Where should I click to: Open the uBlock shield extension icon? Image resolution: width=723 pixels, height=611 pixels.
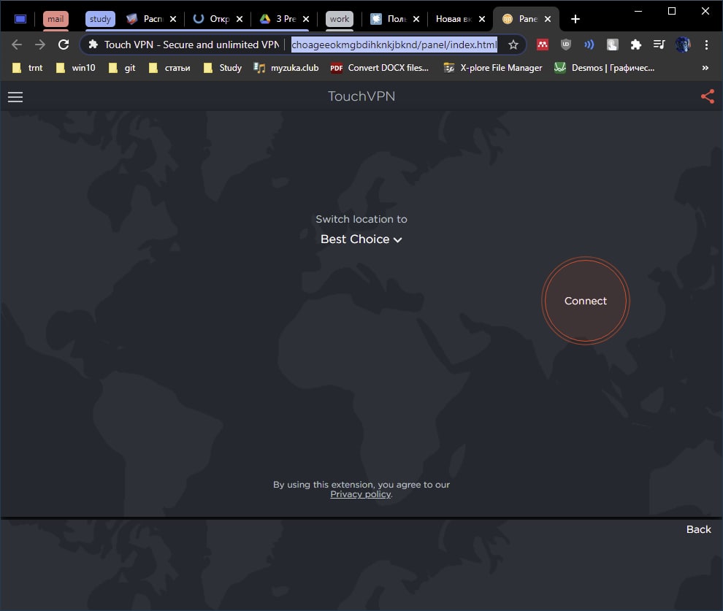(x=566, y=45)
